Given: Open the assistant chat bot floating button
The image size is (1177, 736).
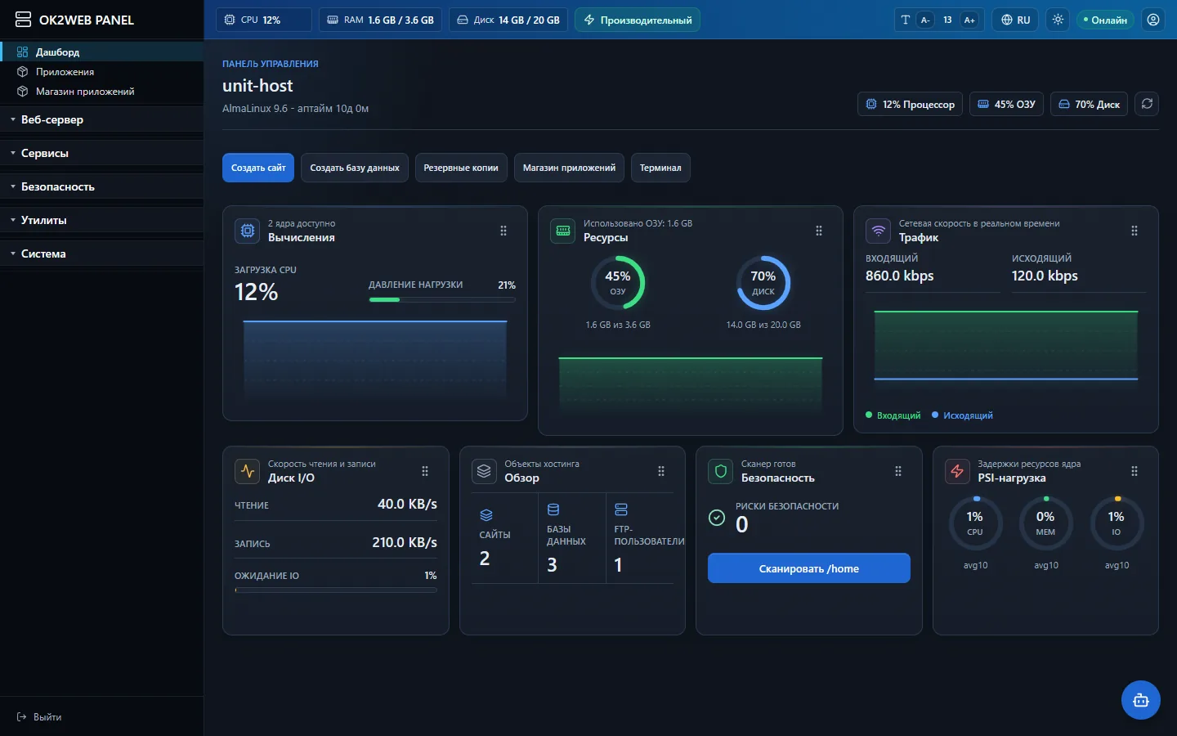Looking at the screenshot, I should [1141, 700].
